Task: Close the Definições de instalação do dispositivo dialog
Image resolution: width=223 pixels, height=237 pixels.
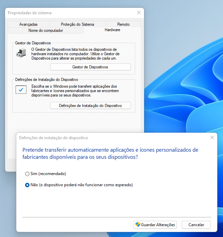Action: [x=212, y=137]
